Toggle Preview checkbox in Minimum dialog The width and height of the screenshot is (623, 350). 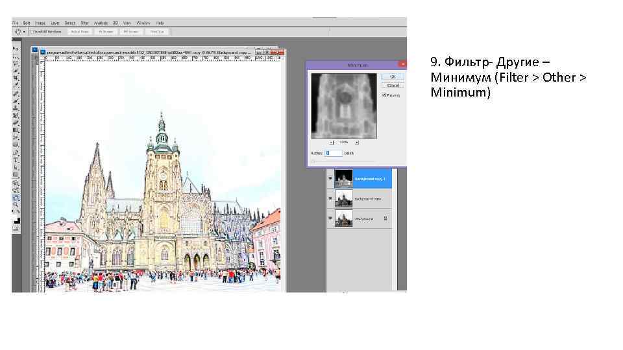click(384, 95)
